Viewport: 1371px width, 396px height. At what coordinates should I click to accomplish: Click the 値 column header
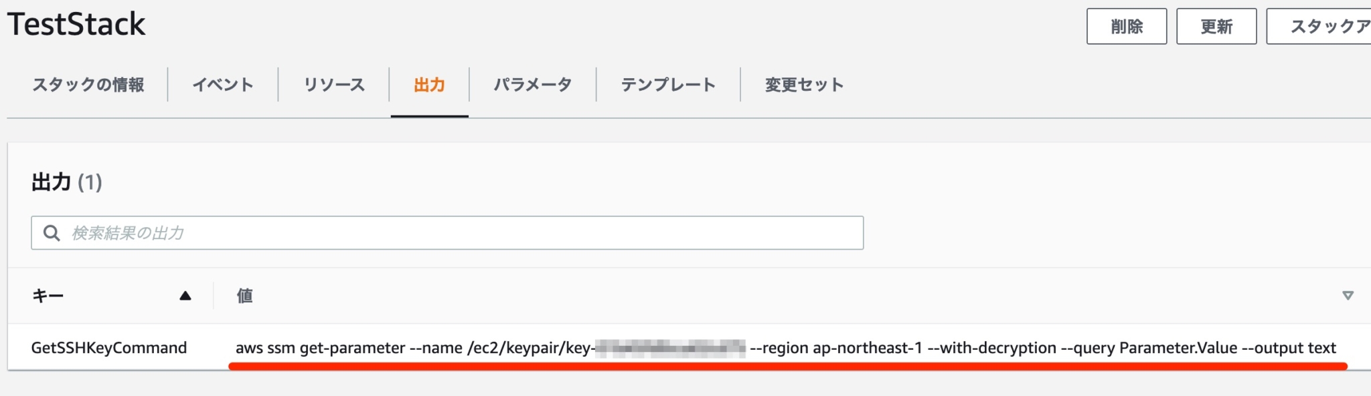244,294
